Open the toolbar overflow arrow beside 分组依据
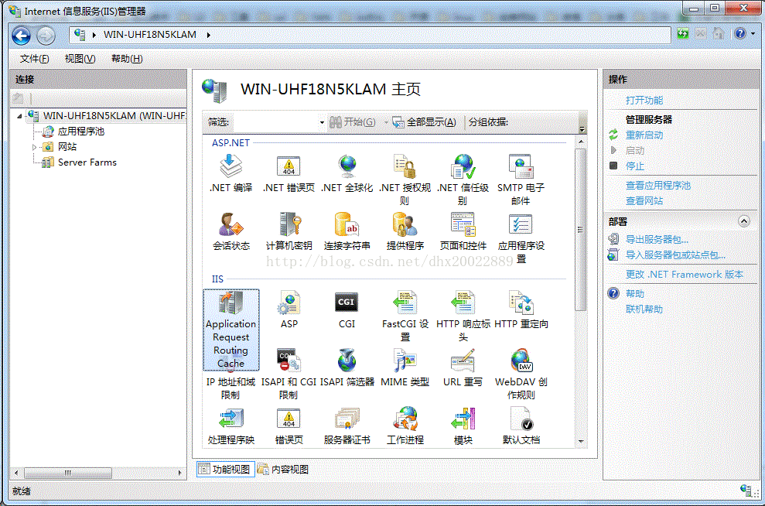 (x=582, y=128)
